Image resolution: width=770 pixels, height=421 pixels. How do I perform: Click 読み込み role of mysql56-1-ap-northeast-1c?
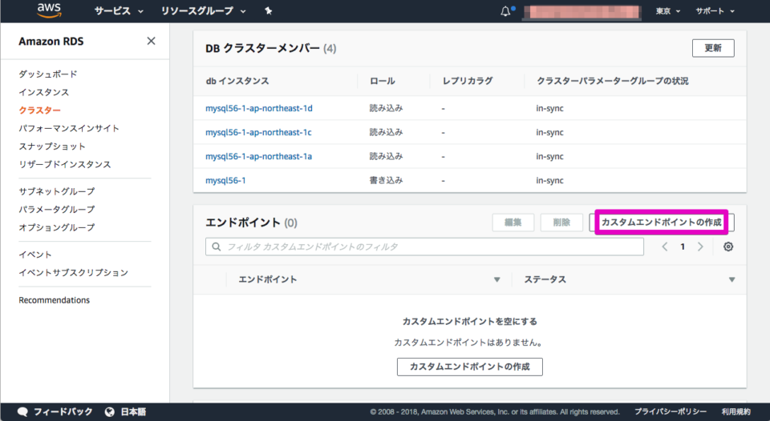[x=386, y=132]
